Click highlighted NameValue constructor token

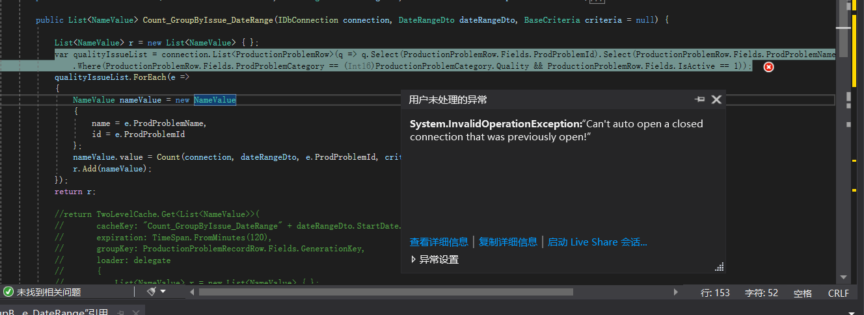coord(215,100)
